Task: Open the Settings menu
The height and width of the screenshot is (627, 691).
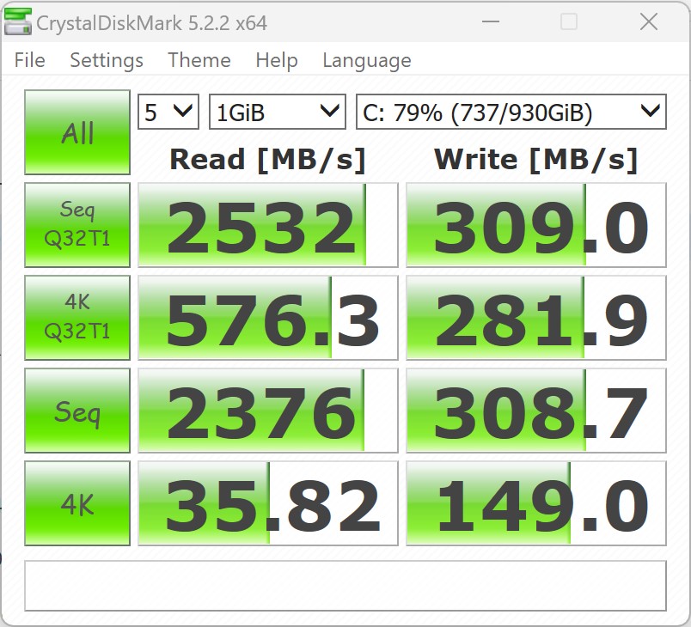Action: [x=107, y=60]
